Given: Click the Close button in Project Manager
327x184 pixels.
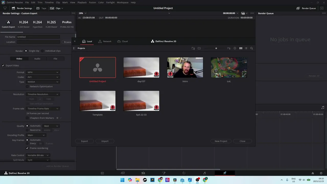Looking at the screenshot, I should (x=242, y=141).
